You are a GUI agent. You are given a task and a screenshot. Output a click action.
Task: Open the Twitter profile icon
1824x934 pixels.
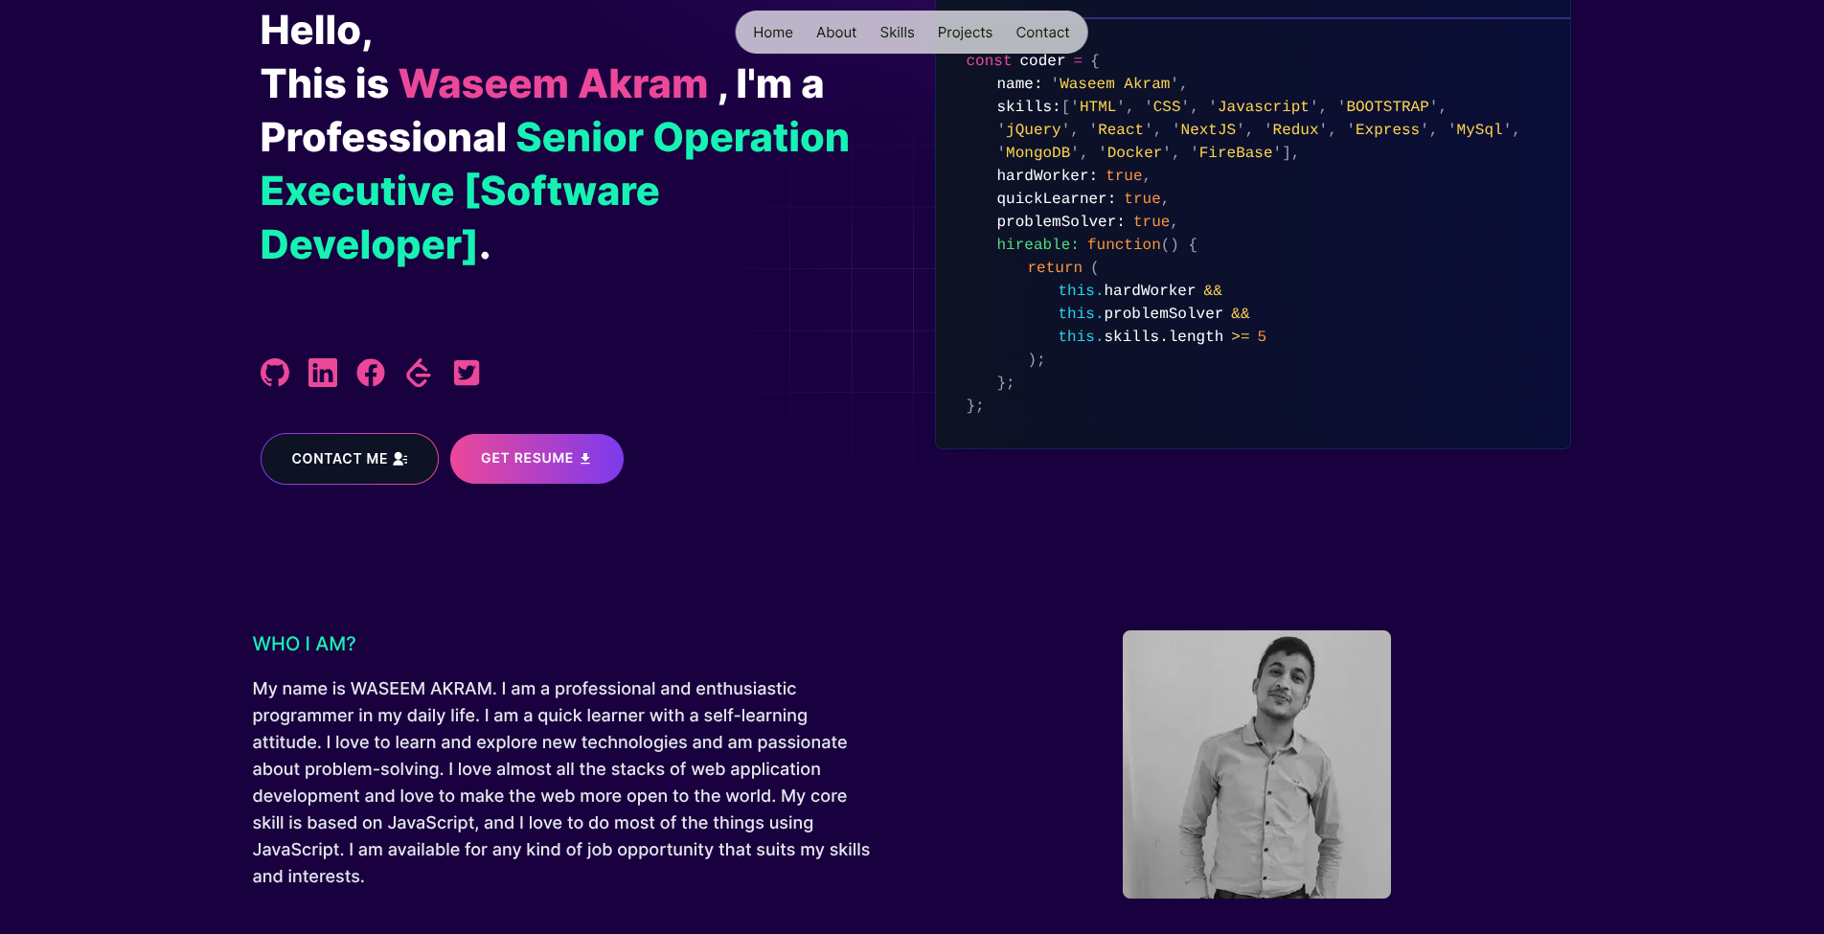click(467, 373)
